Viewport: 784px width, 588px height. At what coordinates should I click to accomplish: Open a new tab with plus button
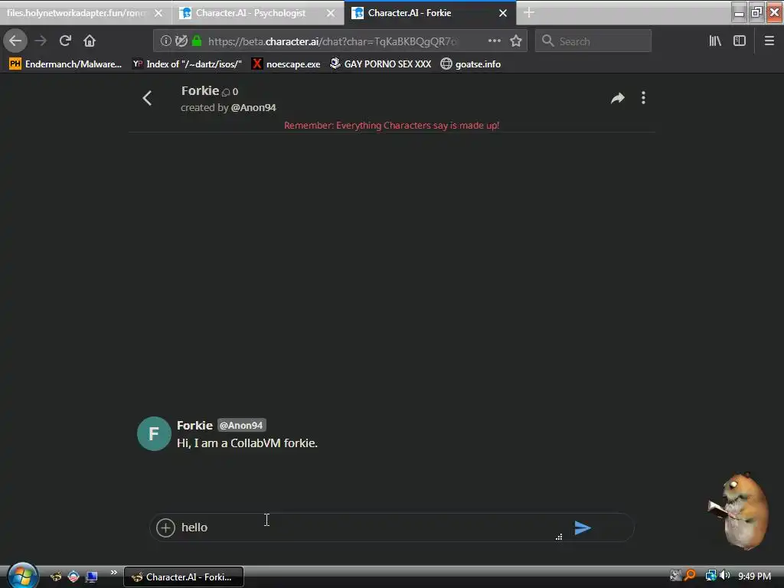pyautogui.click(x=529, y=13)
